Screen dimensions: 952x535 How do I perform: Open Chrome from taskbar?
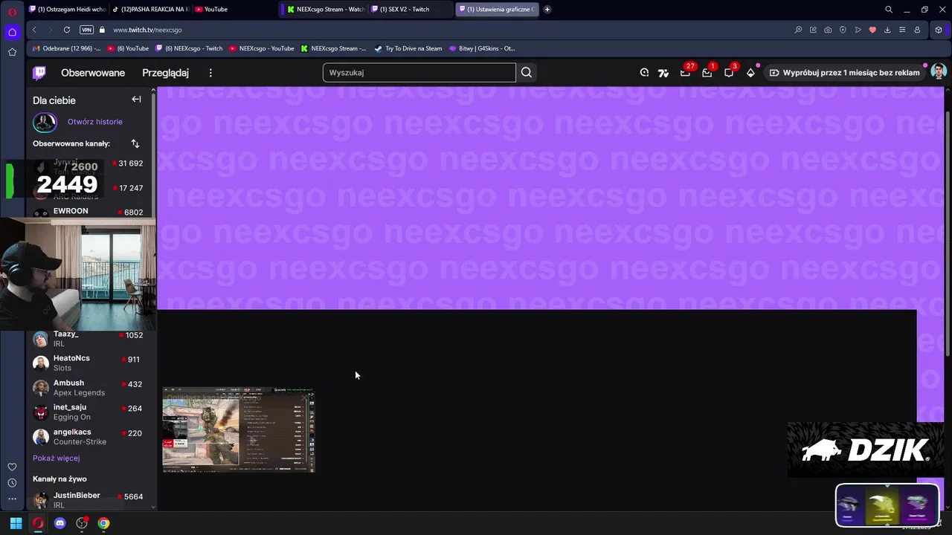(x=103, y=523)
